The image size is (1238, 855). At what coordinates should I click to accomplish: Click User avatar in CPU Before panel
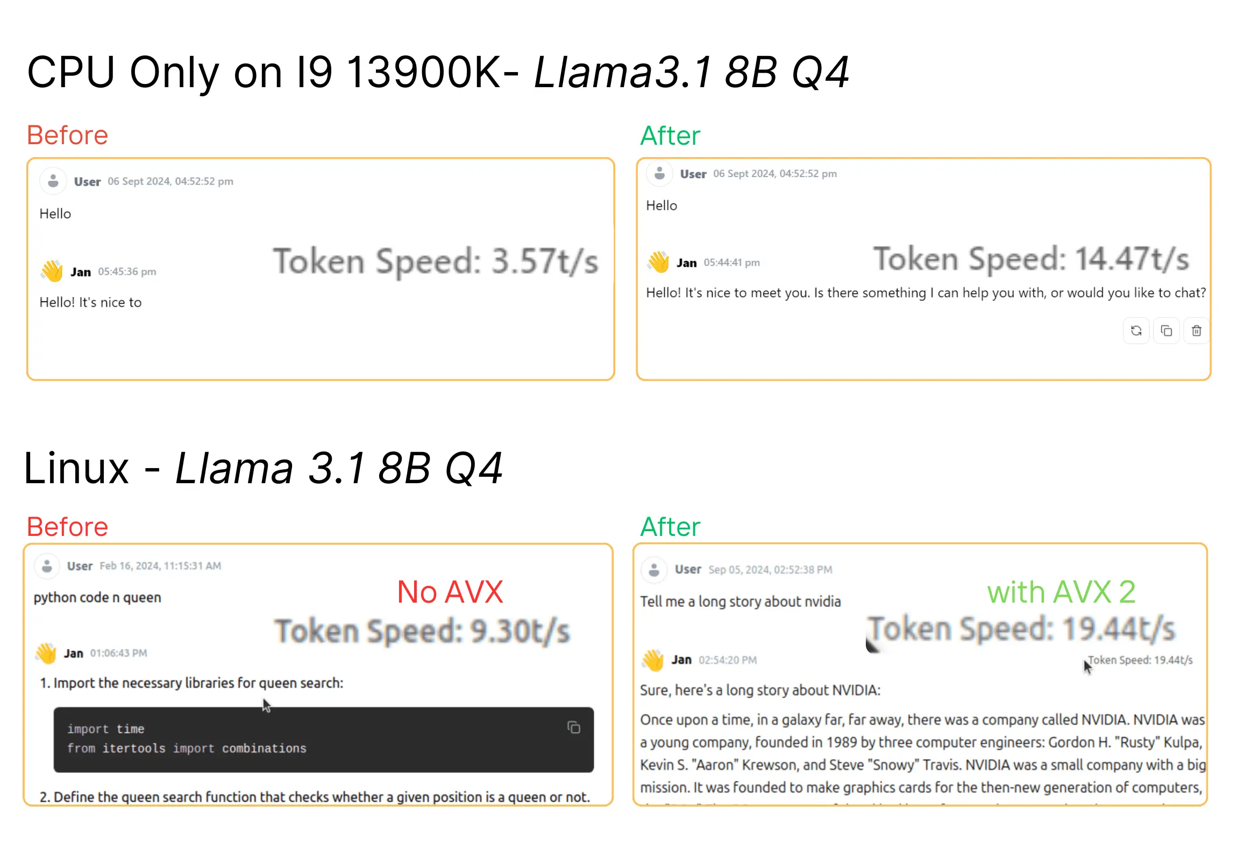coord(53,181)
